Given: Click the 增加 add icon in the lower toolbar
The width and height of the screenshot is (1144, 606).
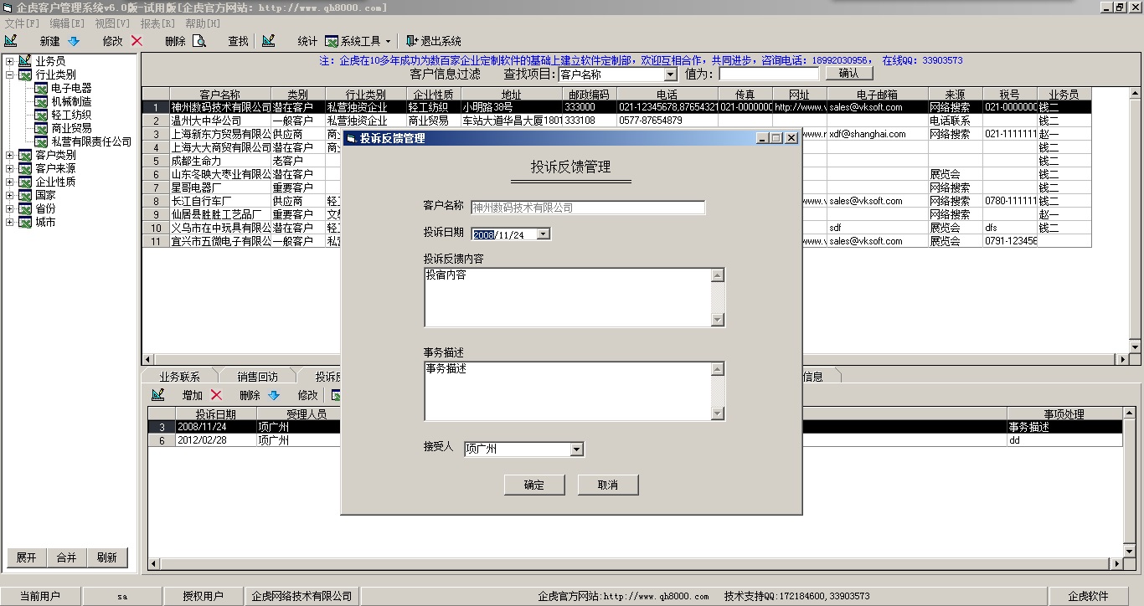Looking at the screenshot, I should pyautogui.click(x=157, y=395).
